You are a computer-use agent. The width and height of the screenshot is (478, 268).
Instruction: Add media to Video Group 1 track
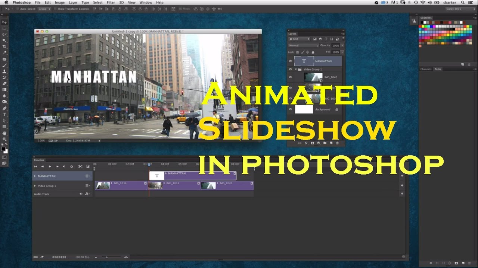[x=402, y=185]
